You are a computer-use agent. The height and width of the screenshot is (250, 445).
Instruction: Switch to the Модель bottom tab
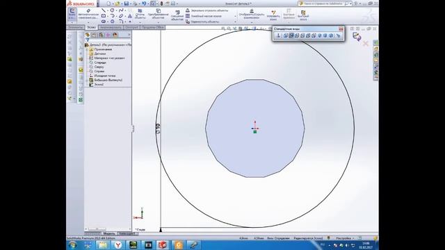pyautogui.click(x=109, y=233)
